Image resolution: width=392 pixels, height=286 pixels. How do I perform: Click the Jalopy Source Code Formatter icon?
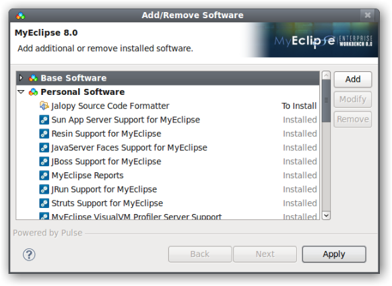44,106
